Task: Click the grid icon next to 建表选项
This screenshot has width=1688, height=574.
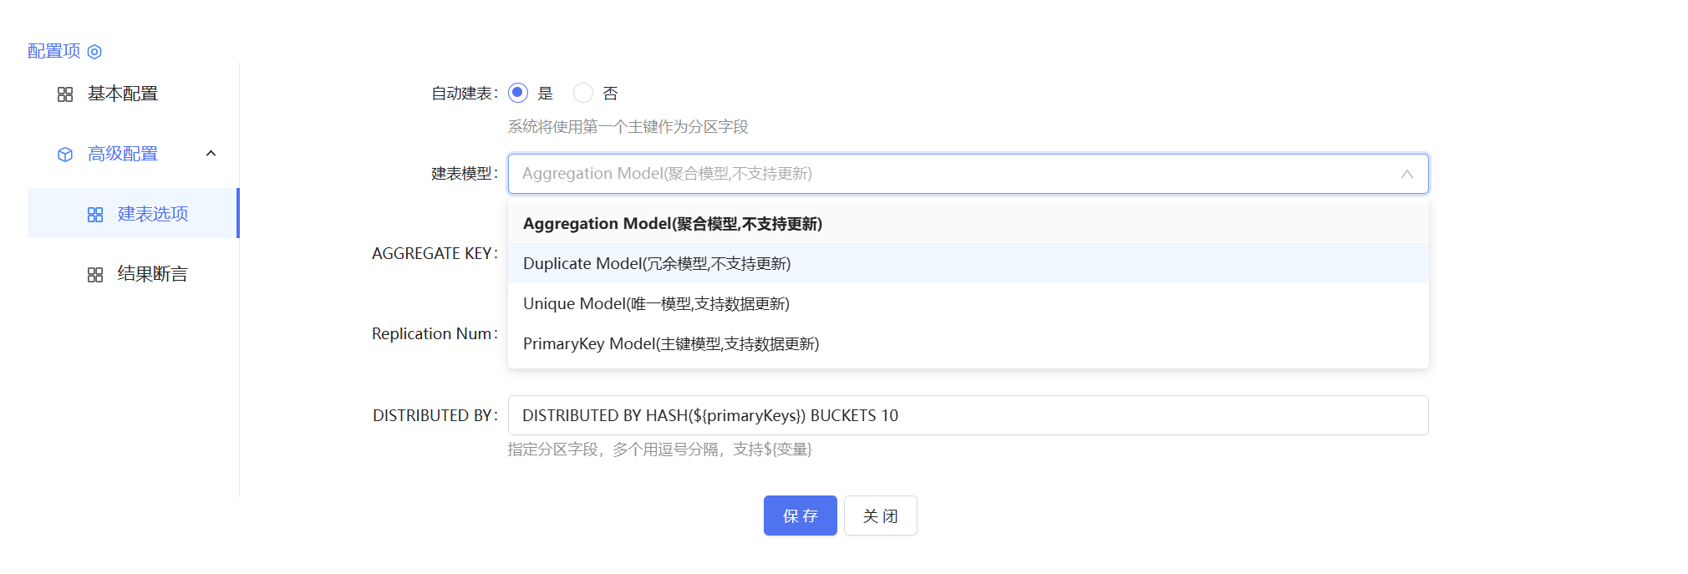Action: 95,213
